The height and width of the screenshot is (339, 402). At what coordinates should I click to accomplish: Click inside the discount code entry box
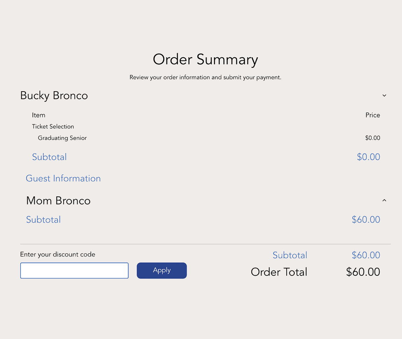74,270
